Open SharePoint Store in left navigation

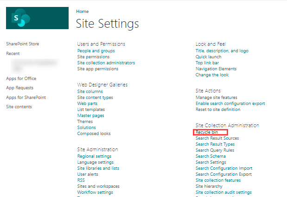pyautogui.click(x=23, y=44)
